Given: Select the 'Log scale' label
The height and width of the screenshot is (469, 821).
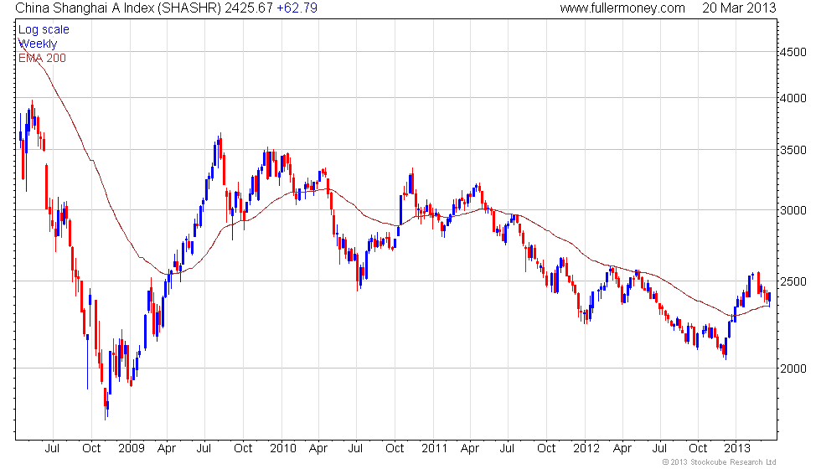Looking at the screenshot, I should 44,30.
